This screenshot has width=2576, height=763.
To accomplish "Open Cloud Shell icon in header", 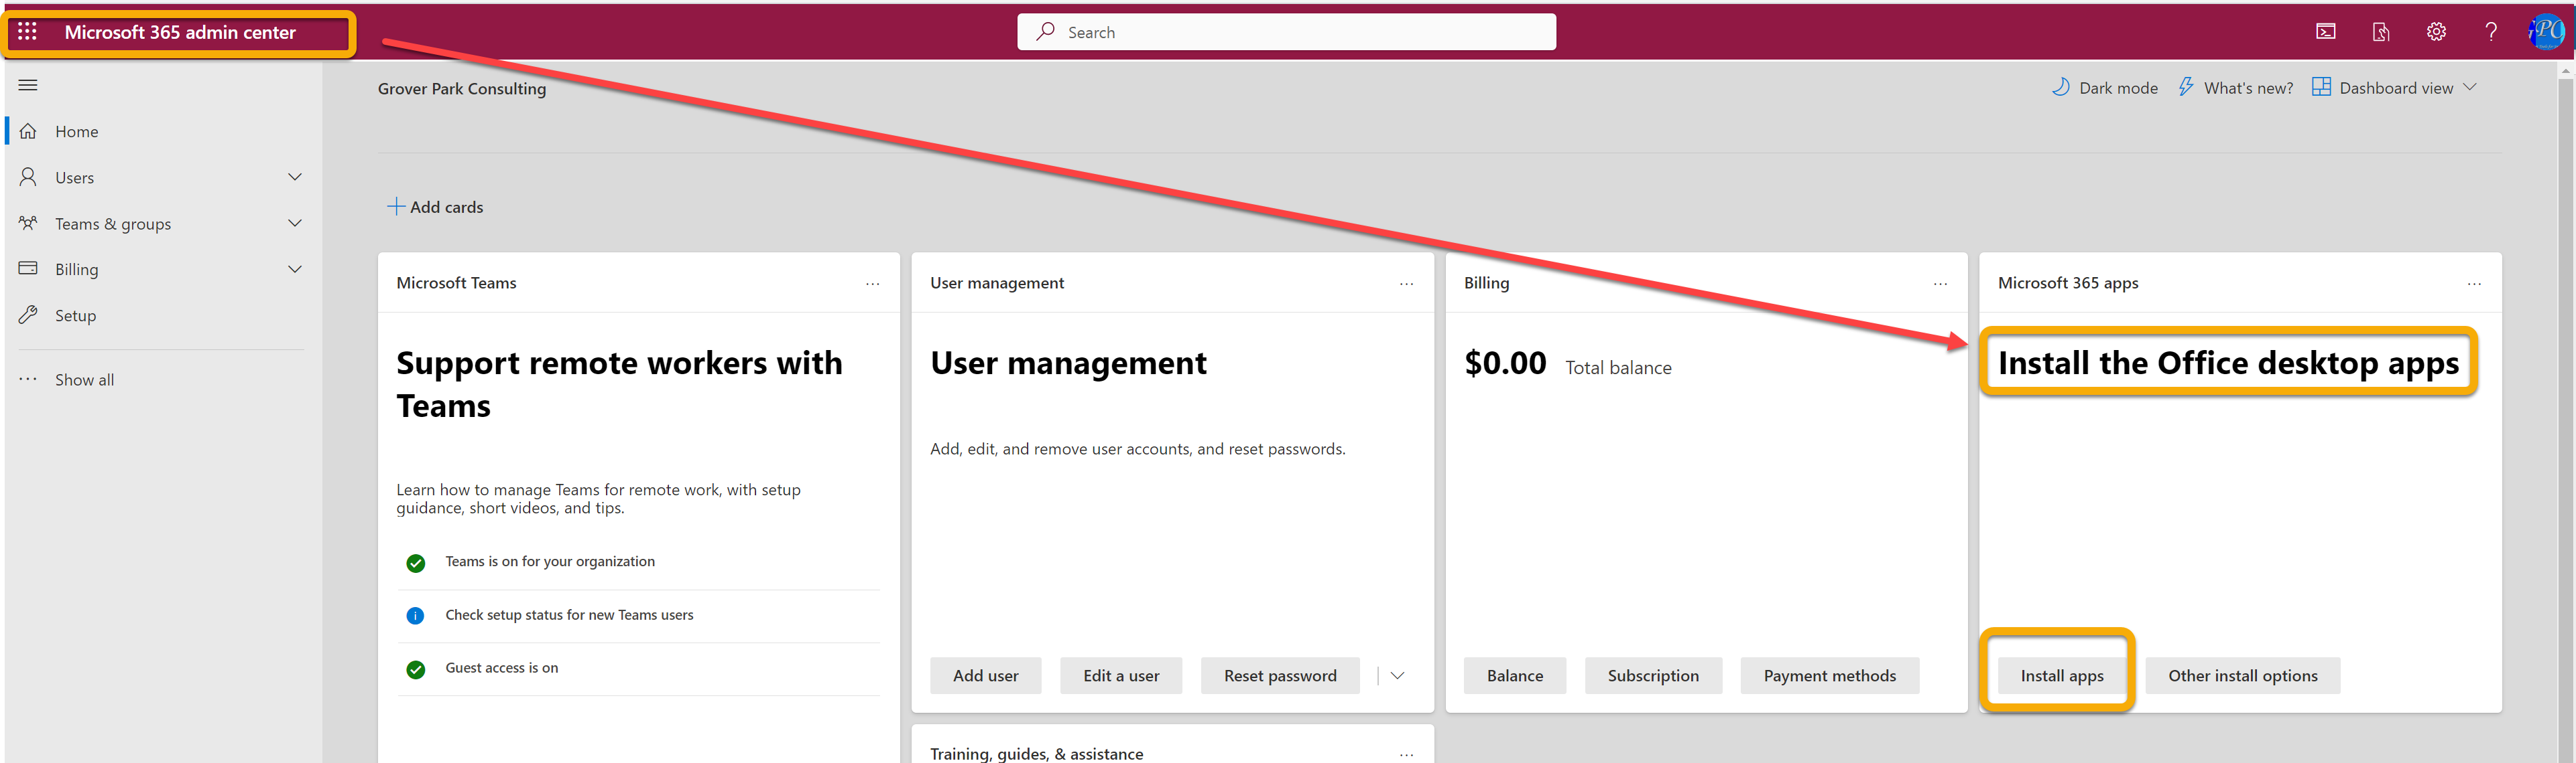I will [2326, 32].
